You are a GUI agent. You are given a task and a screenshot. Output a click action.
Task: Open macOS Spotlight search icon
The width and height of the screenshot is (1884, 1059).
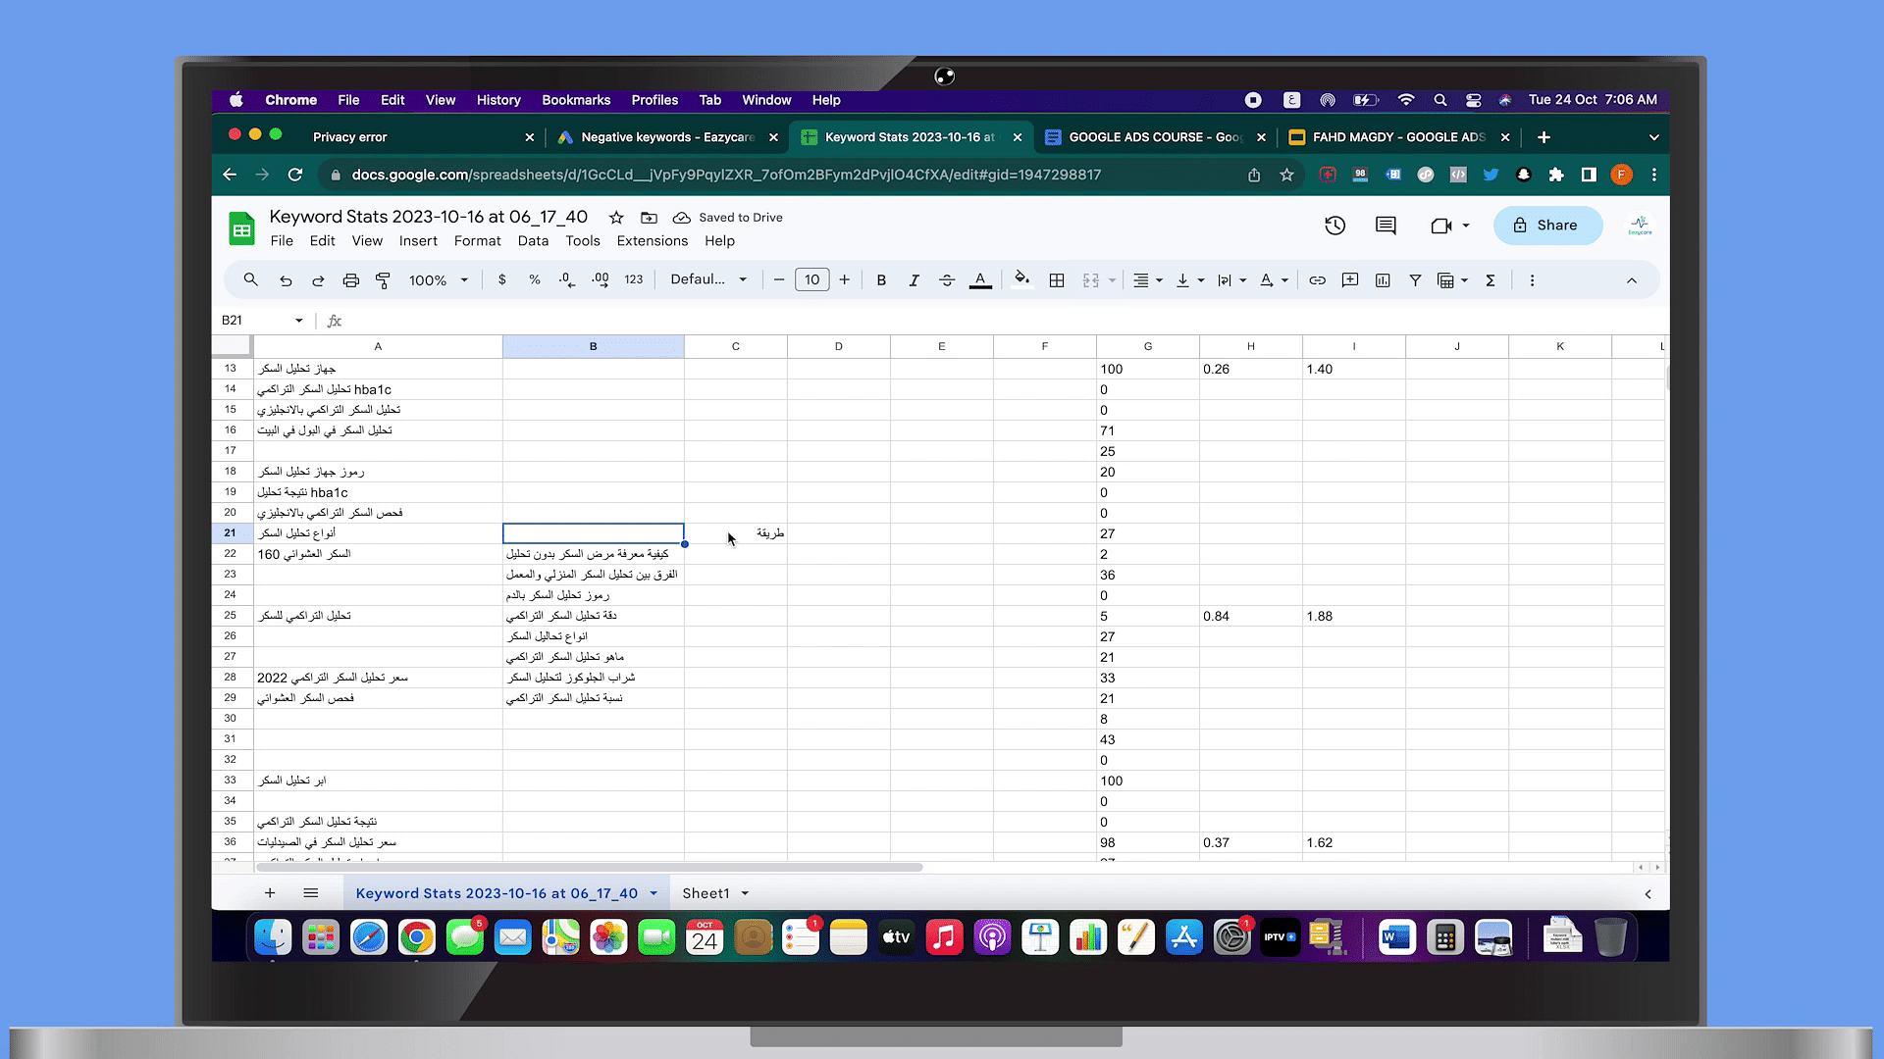1439,100
